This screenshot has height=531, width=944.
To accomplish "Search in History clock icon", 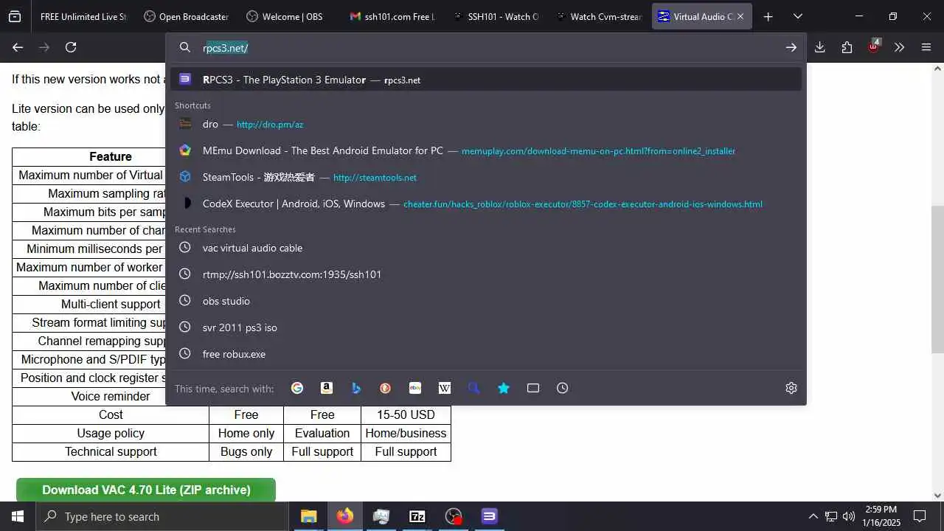I will (x=563, y=388).
